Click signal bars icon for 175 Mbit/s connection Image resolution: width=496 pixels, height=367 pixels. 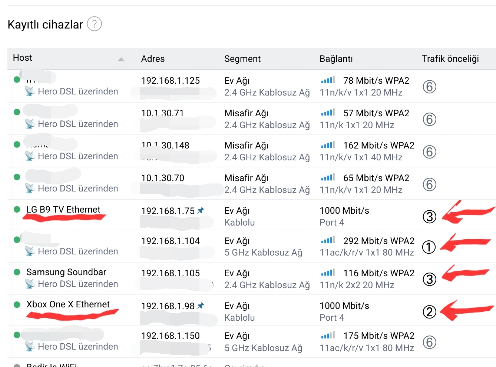click(x=328, y=335)
